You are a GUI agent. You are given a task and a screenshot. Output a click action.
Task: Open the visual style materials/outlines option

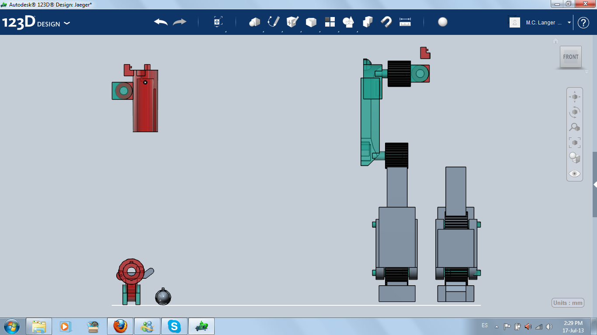click(575, 158)
